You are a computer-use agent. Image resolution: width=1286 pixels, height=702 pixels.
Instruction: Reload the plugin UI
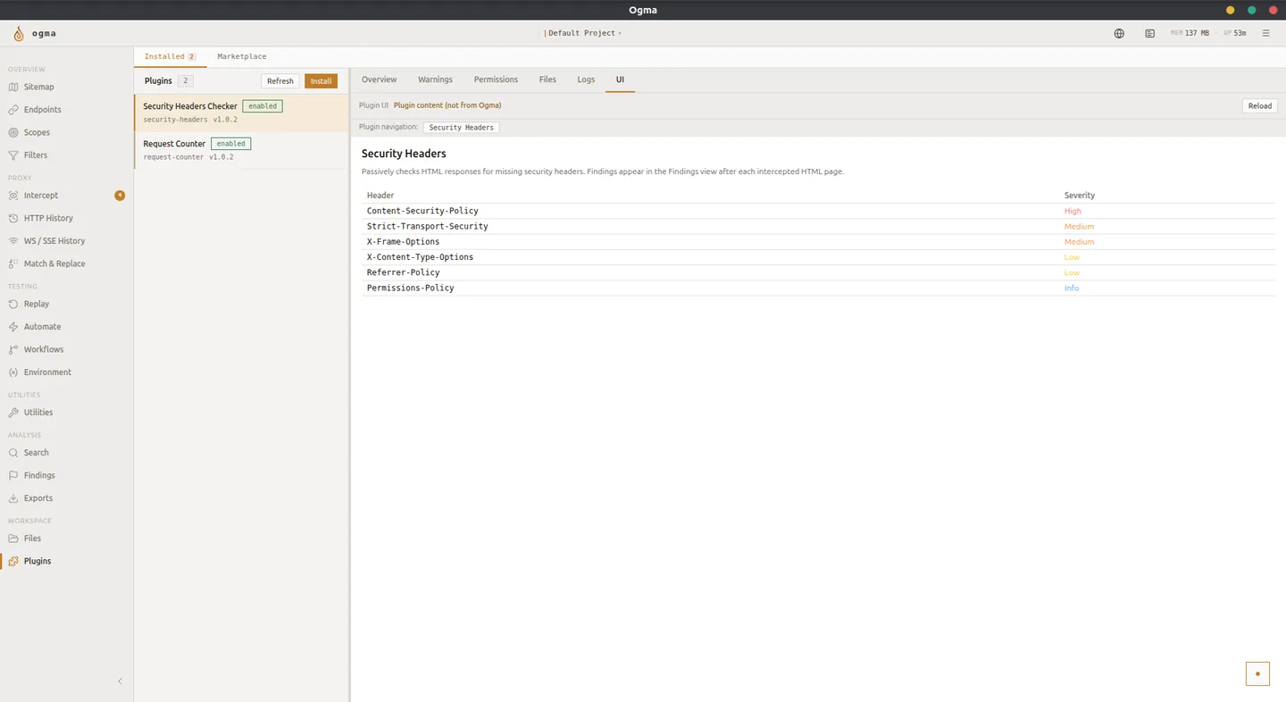coord(1260,105)
